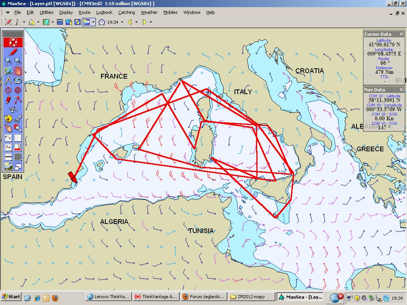The image size is (407, 305).
Task: Open the Help menu
Action: [211, 12]
